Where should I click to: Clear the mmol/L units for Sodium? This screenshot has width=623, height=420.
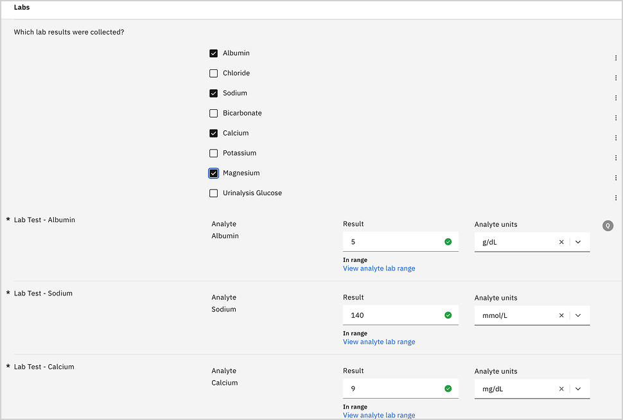tap(561, 315)
